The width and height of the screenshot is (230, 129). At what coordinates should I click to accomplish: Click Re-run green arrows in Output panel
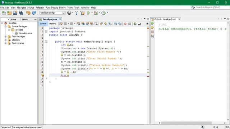click(152, 23)
